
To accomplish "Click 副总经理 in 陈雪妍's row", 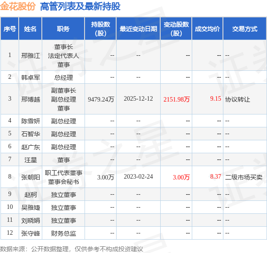I will (x=63, y=121).
